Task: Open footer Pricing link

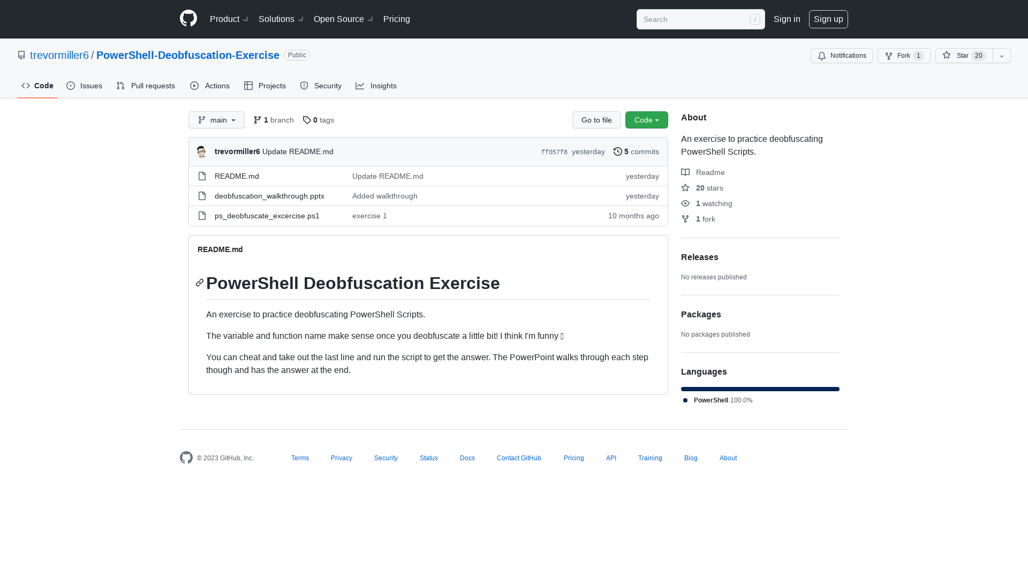Action: pos(573,458)
